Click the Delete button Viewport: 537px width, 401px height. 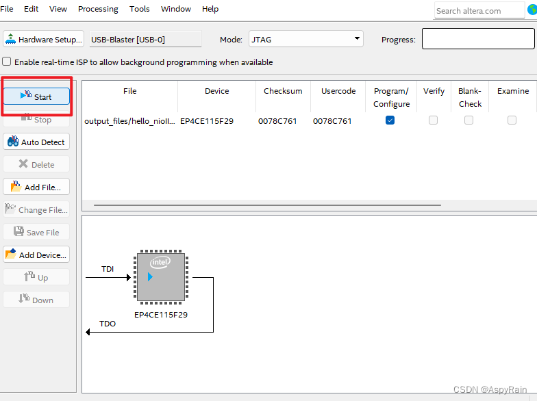coord(36,164)
